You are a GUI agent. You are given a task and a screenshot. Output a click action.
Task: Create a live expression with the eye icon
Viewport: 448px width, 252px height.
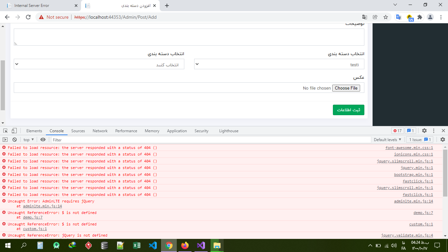coord(43,140)
